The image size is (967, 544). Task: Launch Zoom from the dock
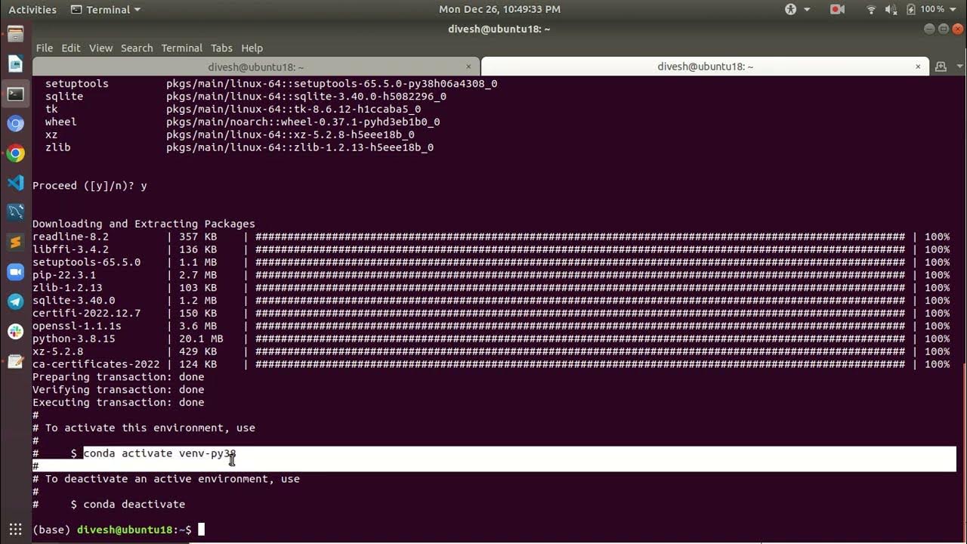(x=15, y=272)
